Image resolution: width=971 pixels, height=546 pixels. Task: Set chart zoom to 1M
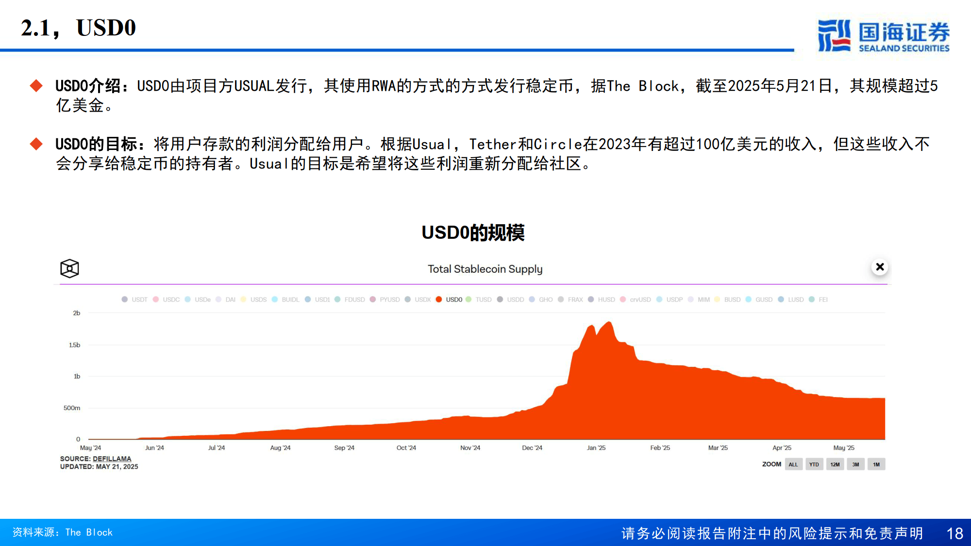coord(876,464)
